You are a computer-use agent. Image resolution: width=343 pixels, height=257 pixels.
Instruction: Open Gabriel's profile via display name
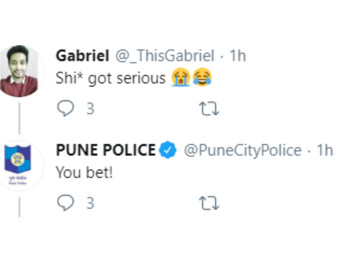83,56
